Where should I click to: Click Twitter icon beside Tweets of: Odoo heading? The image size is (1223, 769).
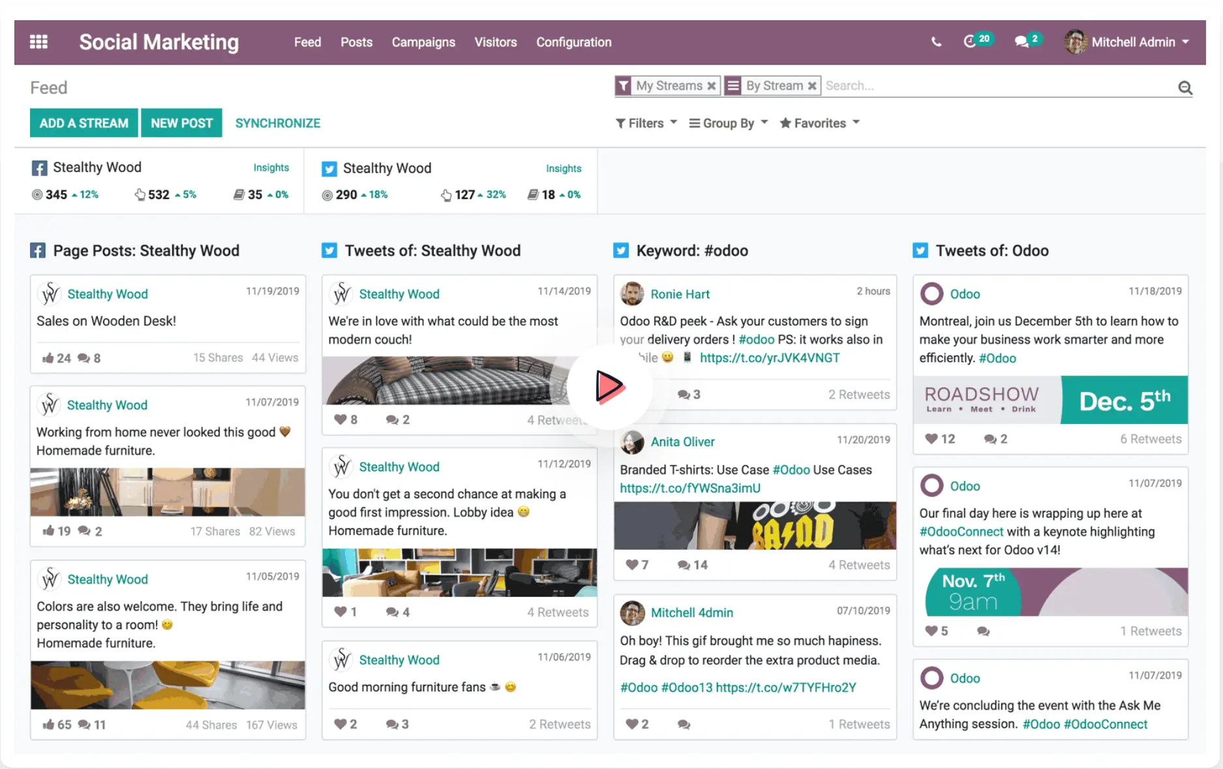[920, 250]
